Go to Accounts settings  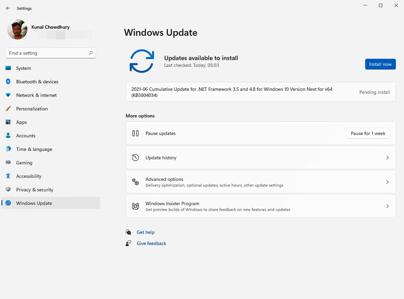50,135
